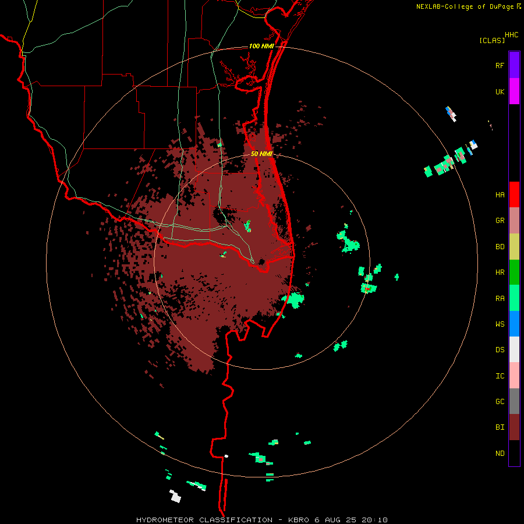
Task: Click the RF legend label
Action: coord(500,65)
